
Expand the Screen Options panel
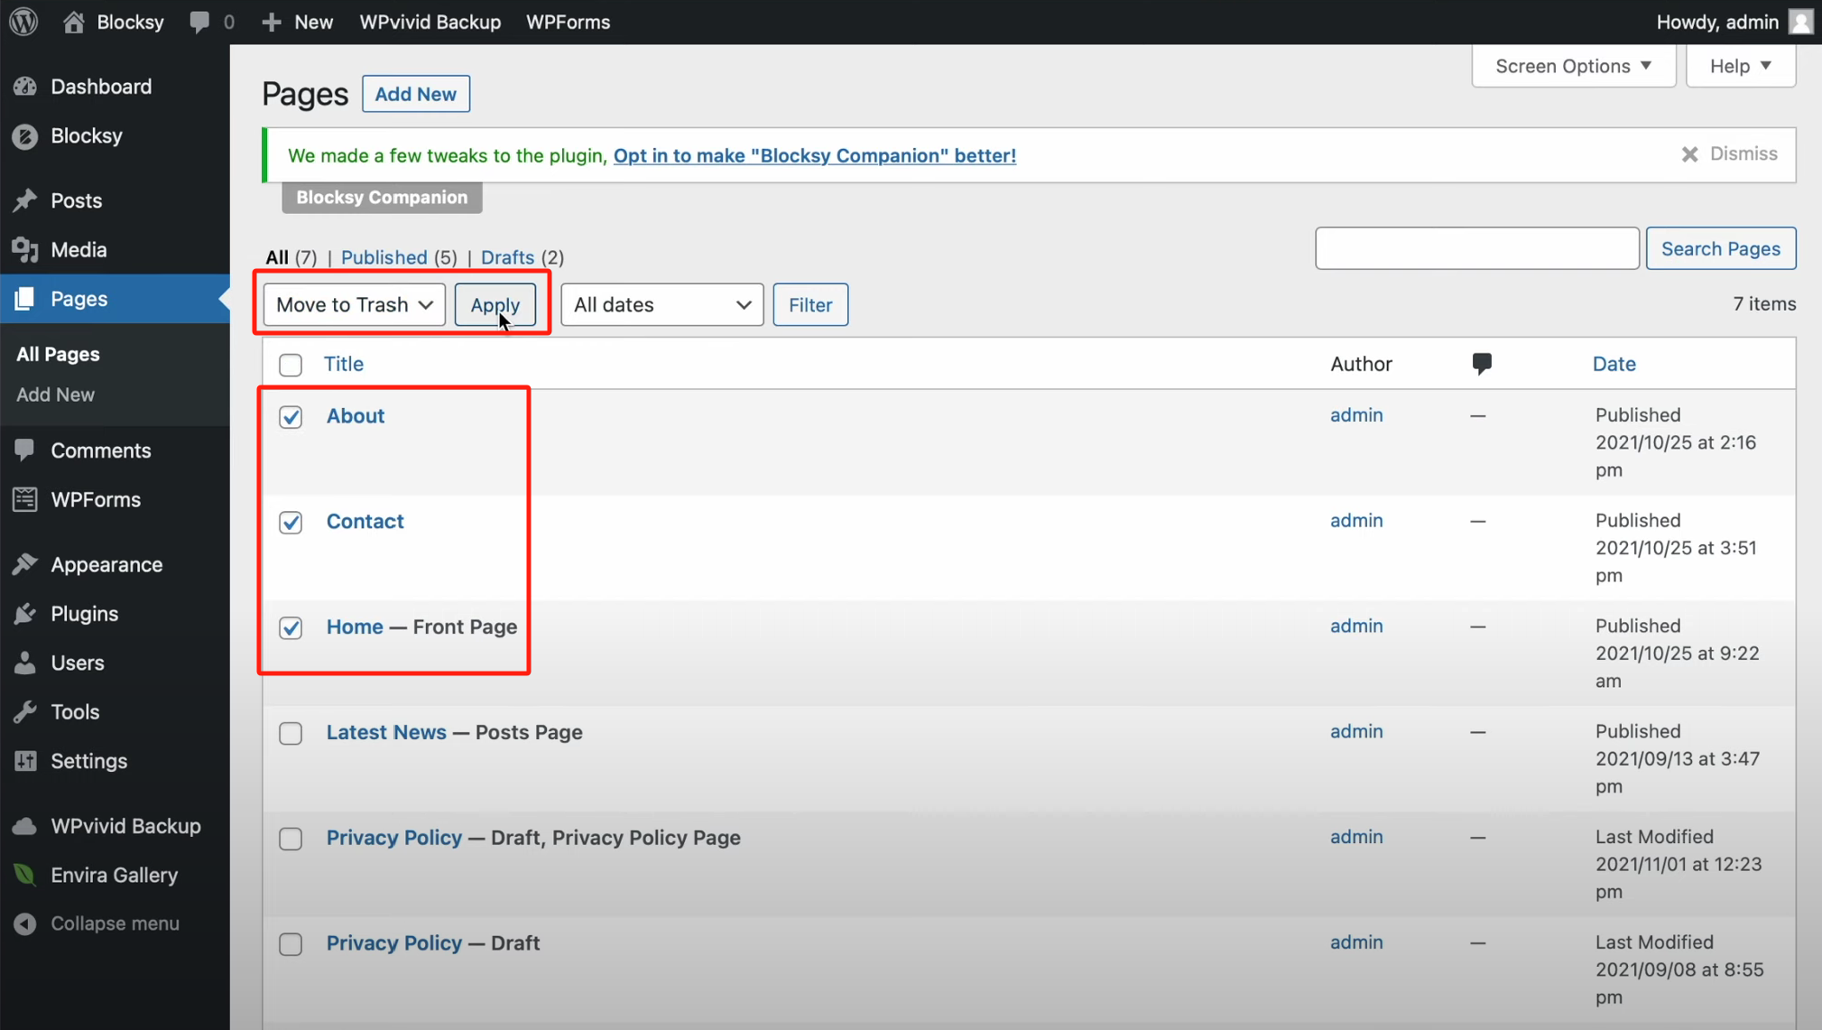pyautogui.click(x=1573, y=66)
